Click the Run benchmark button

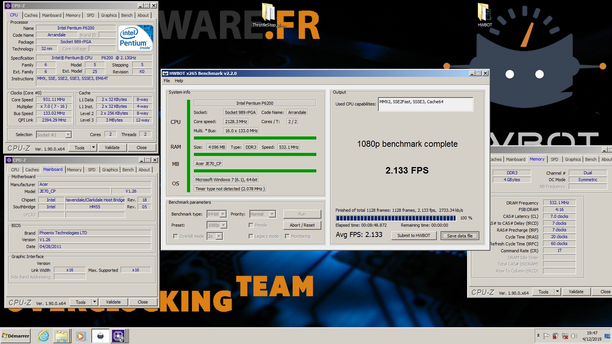(302, 214)
